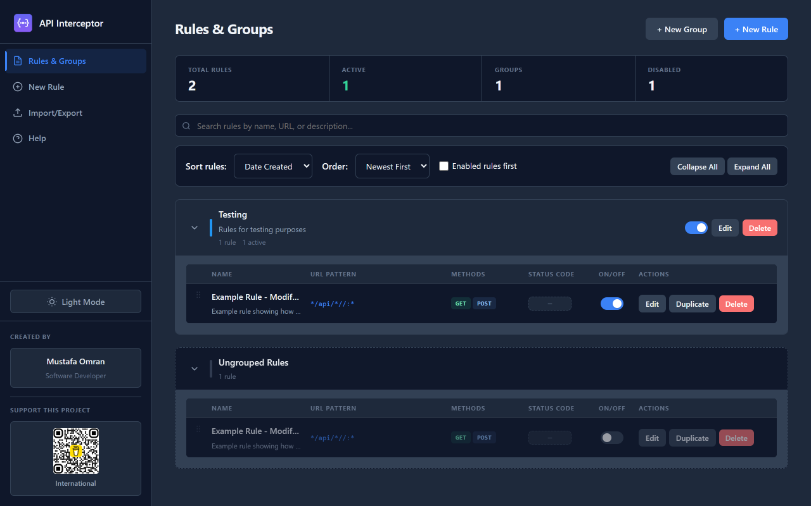Click Expand All button
The width and height of the screenshot is (811, 506).
(752, 166)
